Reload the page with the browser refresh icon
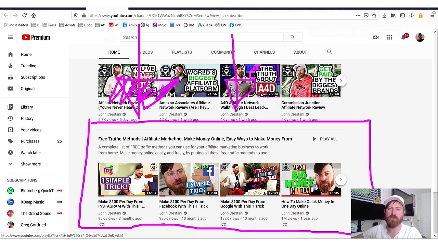This screenshot has width=438, height=246. click(24, 15)
